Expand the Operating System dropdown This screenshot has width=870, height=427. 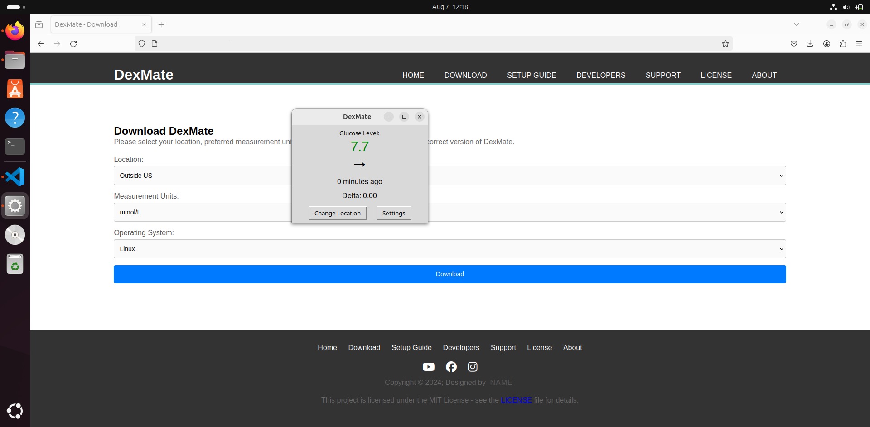tap(450, 249)
